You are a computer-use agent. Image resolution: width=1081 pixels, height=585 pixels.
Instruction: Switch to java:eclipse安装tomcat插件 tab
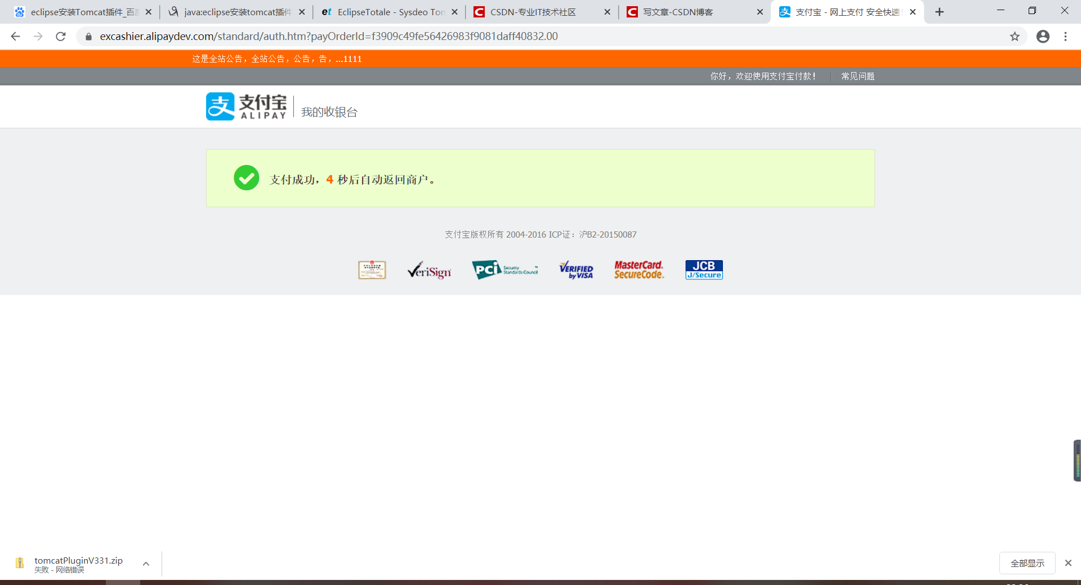tap(236, 12)
